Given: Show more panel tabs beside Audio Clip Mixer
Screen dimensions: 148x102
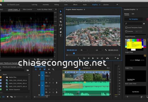Looking at the screenshot, I should pyautogui.click(x=56, y=9).
